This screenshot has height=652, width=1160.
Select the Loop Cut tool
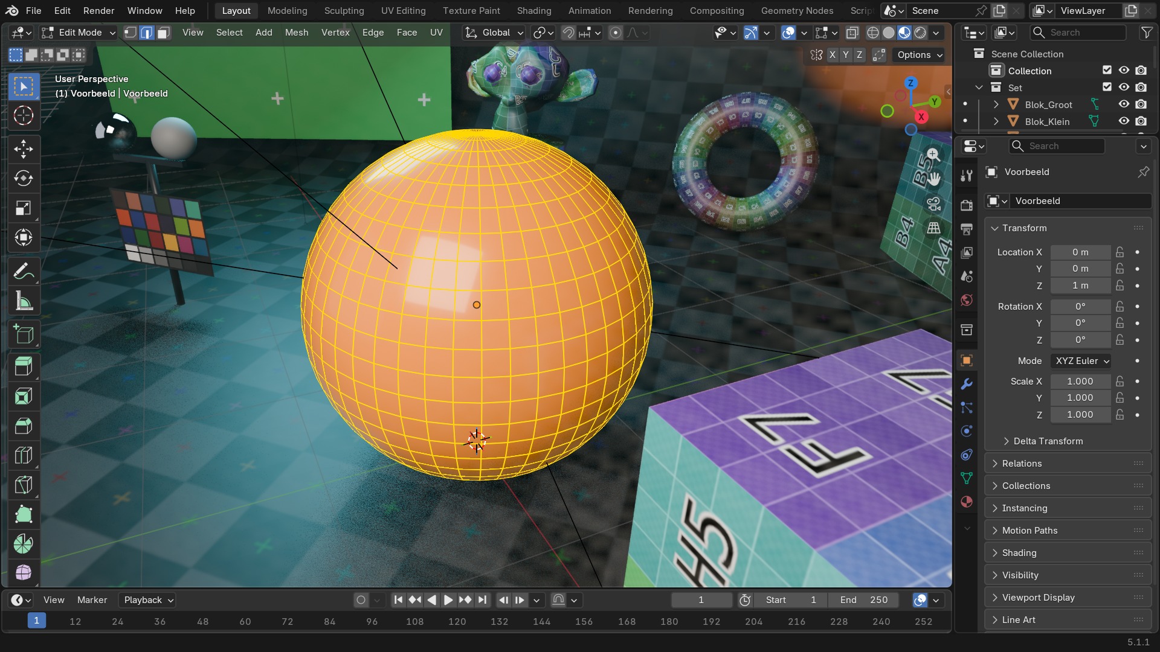click(x=24, y=455)
